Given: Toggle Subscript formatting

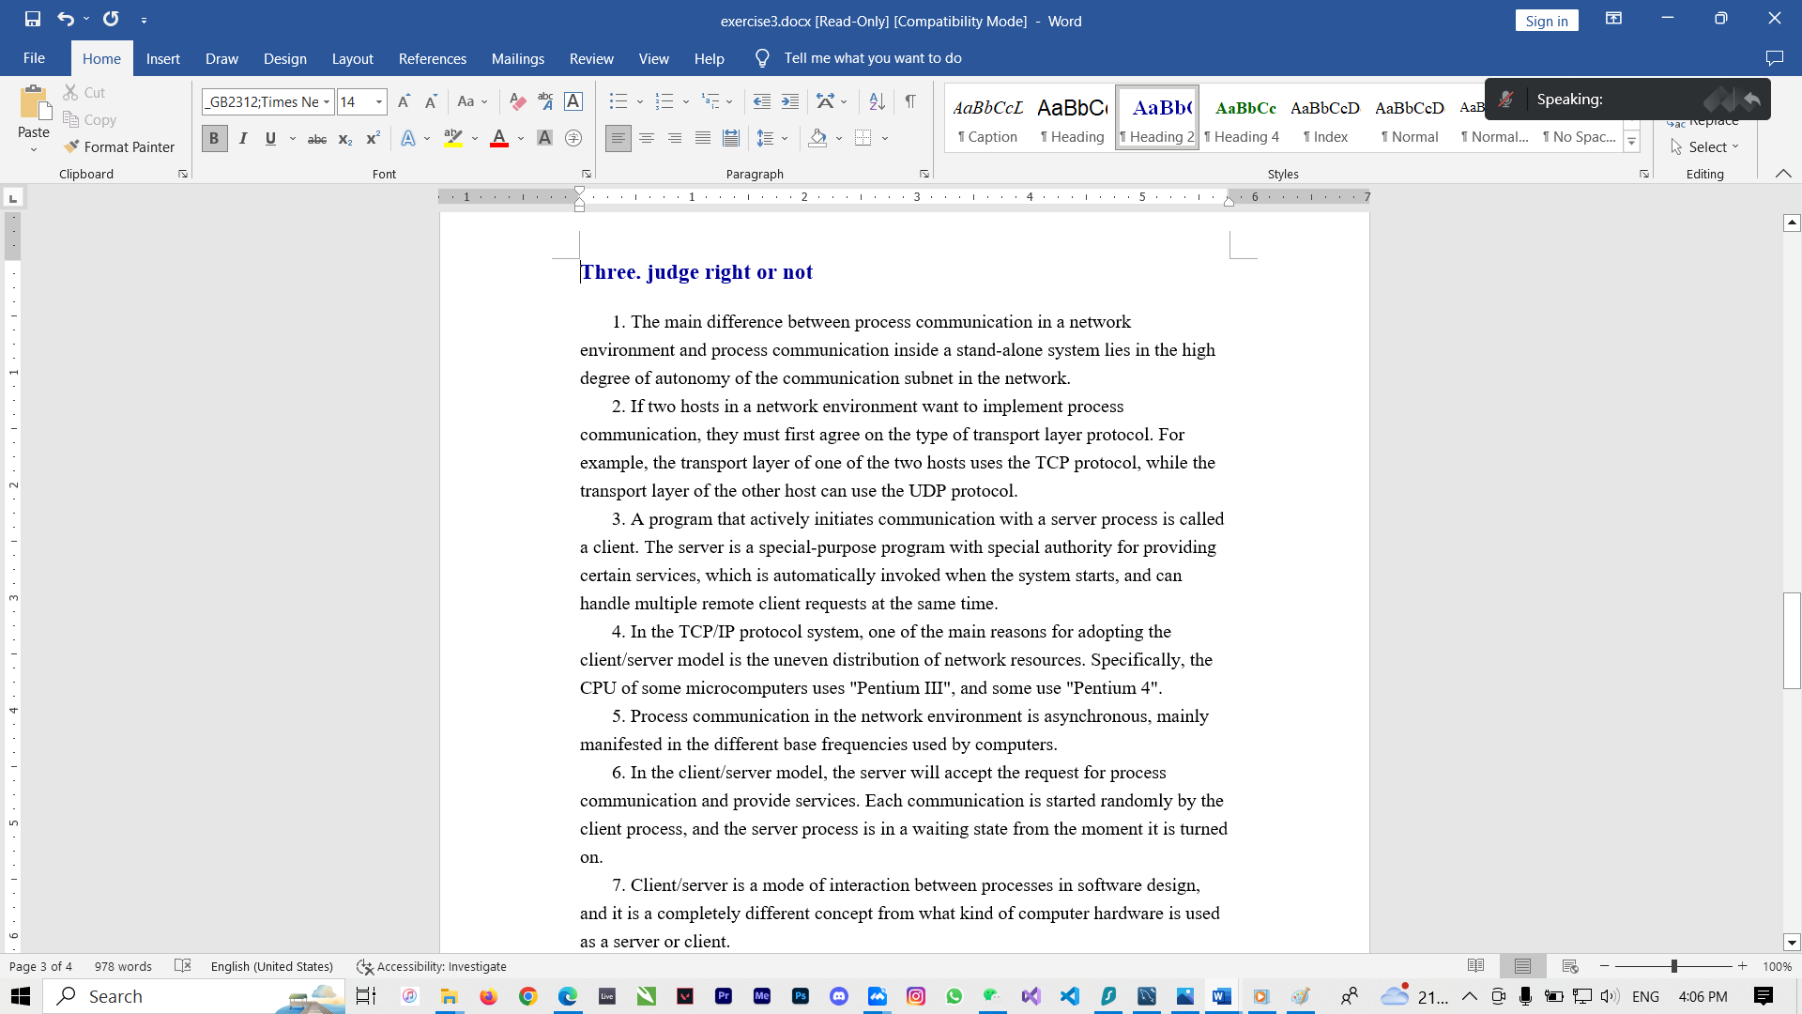Looking at the screenshot, I should (x=345, y=138).
